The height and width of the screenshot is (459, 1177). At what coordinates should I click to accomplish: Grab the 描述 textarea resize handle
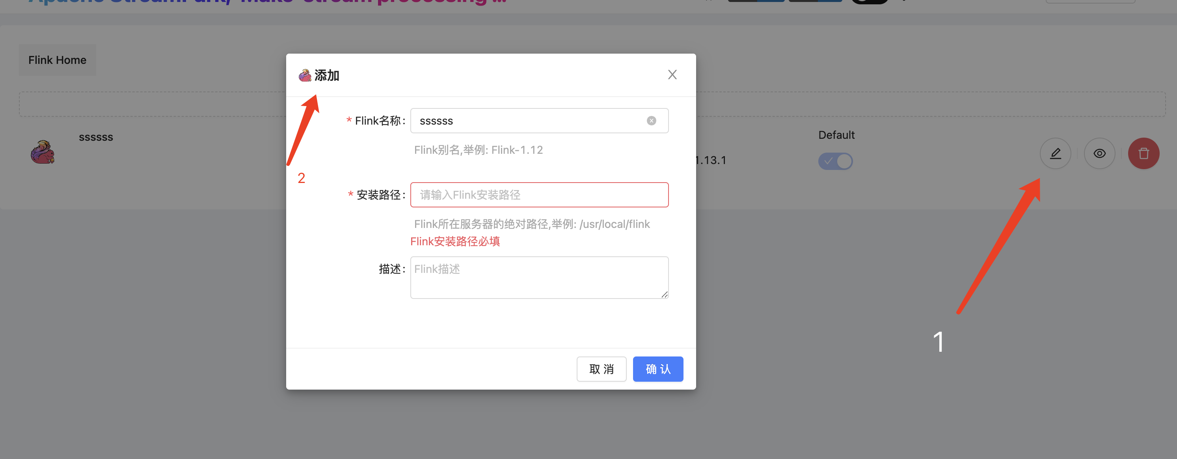coord(664,295)
